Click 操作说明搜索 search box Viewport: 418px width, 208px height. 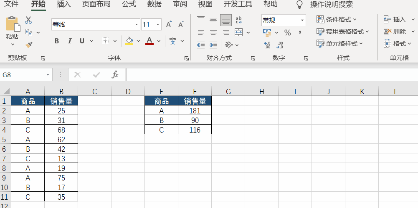click(332, 4)
